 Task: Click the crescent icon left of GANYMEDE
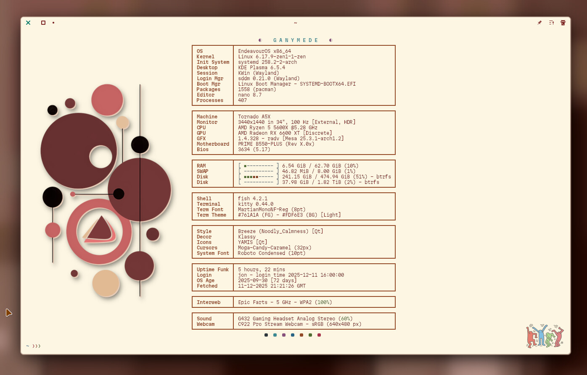pos(260,40)
